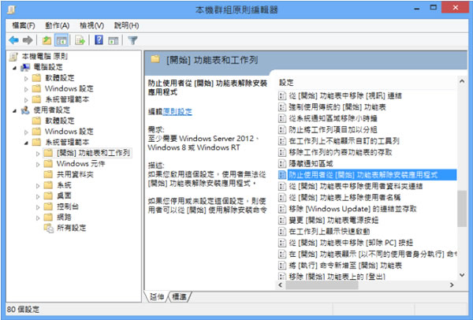
Task: Switch to the 延伸 tab
Action: click(157, 297)
